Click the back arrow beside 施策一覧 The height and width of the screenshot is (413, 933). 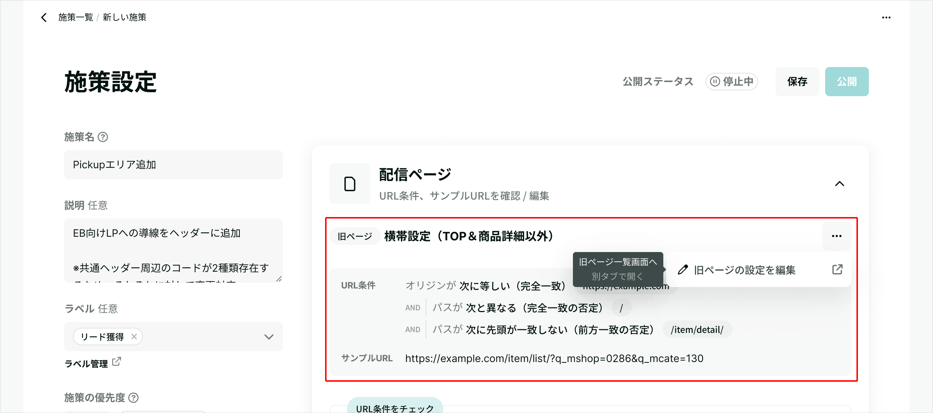(44, 17)
